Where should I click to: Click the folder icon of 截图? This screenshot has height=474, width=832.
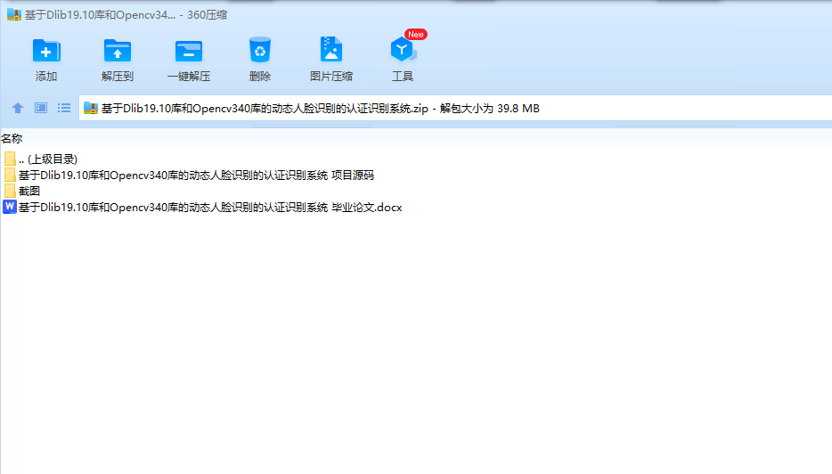(10, 191)
